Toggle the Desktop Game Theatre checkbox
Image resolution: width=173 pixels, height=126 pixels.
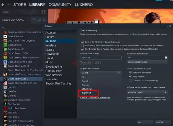[82, 49]
